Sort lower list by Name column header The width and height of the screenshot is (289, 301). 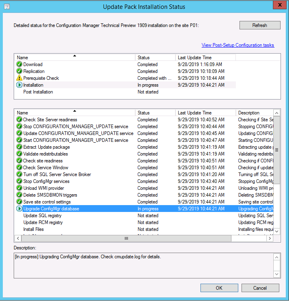[x=75, y=113]
